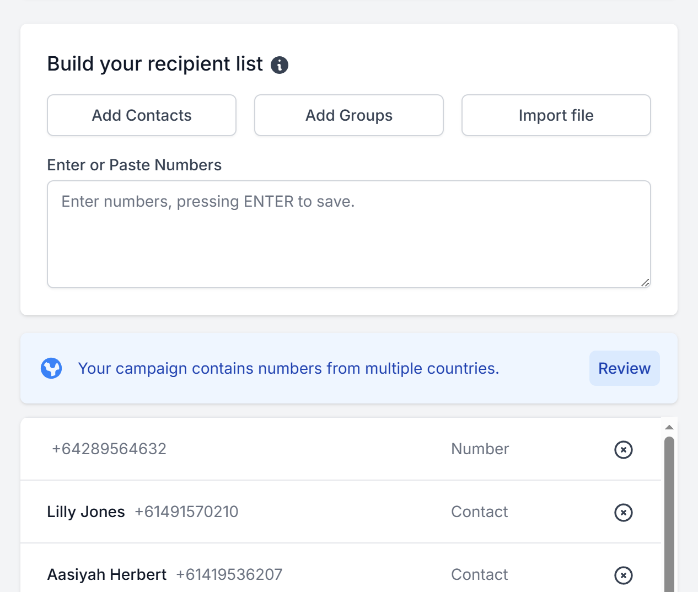Remove Lilly Jones from the recipient list
The width and height of the screenshot is (698, 592).
tap(623, 513)
